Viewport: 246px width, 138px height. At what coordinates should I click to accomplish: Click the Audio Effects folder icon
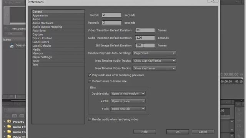pyautogui.click(x=9, y=127)
